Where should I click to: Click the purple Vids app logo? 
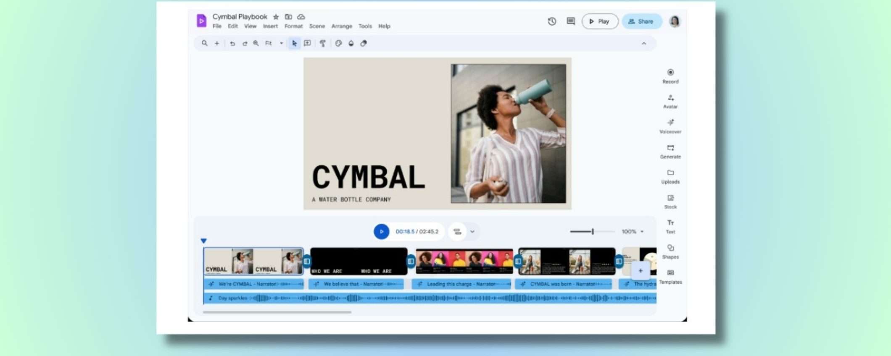pos(201,21)
